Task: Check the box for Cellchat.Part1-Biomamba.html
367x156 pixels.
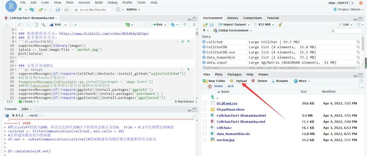Action: (205, 115)
